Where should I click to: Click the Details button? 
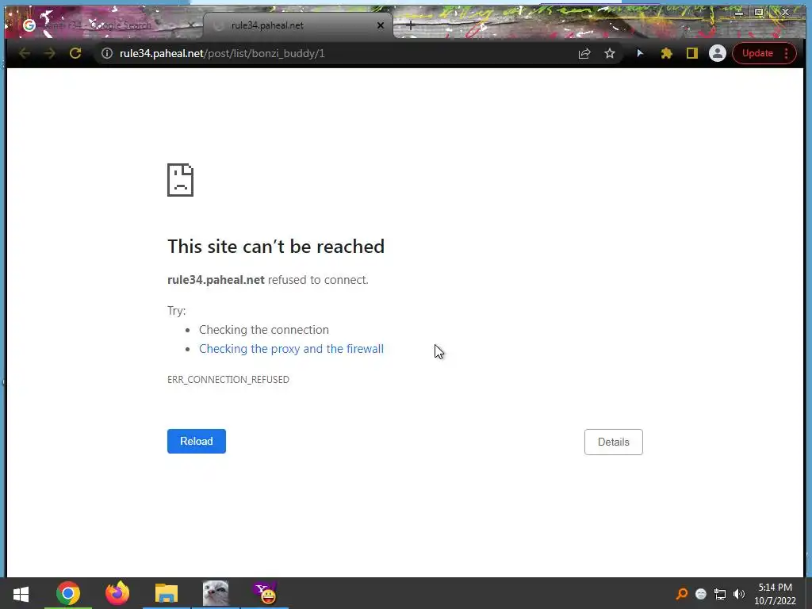614,442
